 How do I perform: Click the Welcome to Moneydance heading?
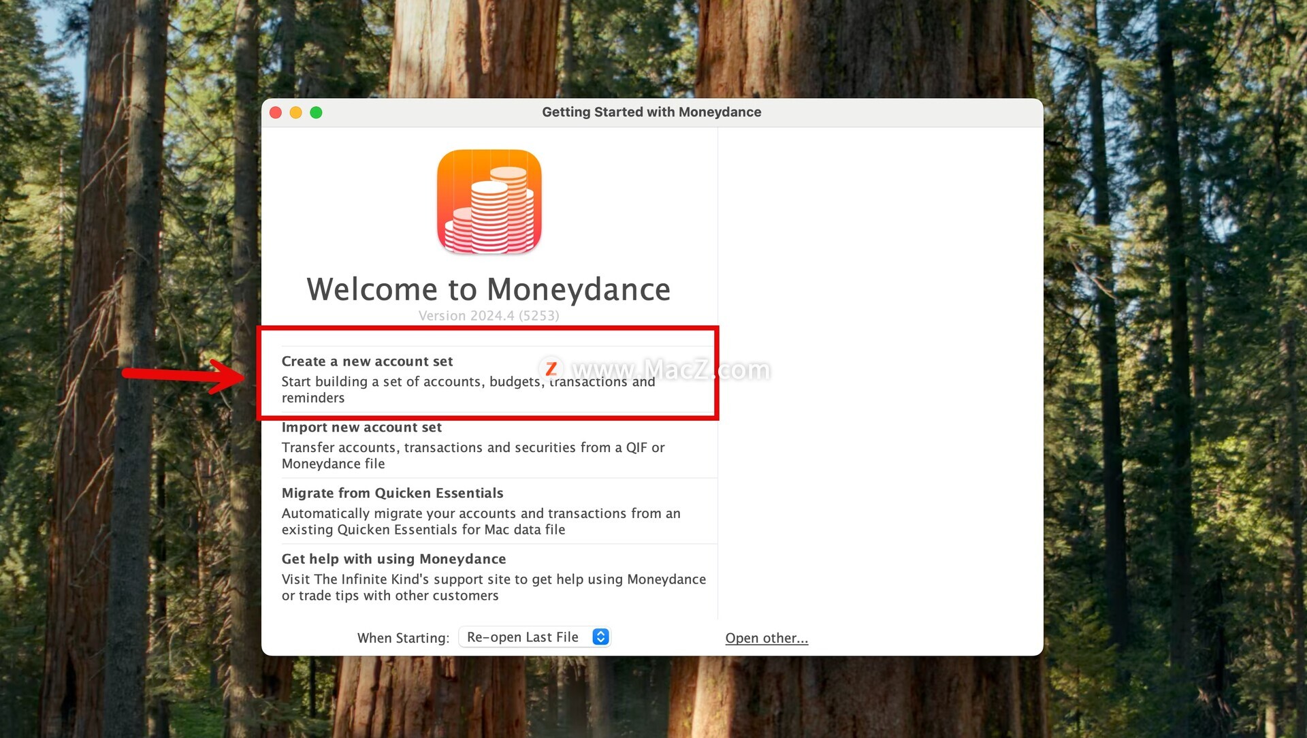coord(489,289)
